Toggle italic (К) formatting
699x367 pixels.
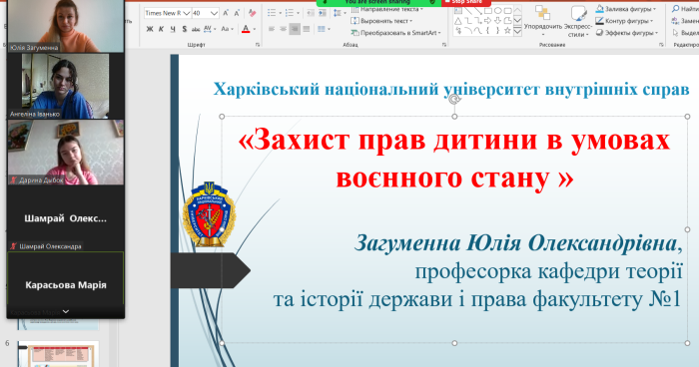pyautogui.click(x=161, y=29)
